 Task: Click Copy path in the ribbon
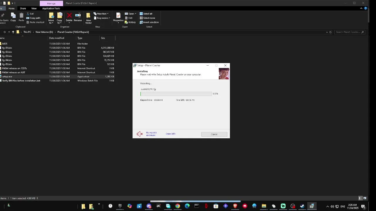(x=33, y=18)
